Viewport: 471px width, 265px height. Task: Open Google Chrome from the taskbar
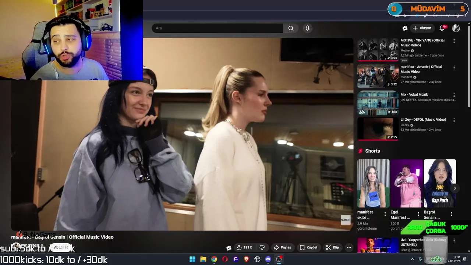point(214,259)
